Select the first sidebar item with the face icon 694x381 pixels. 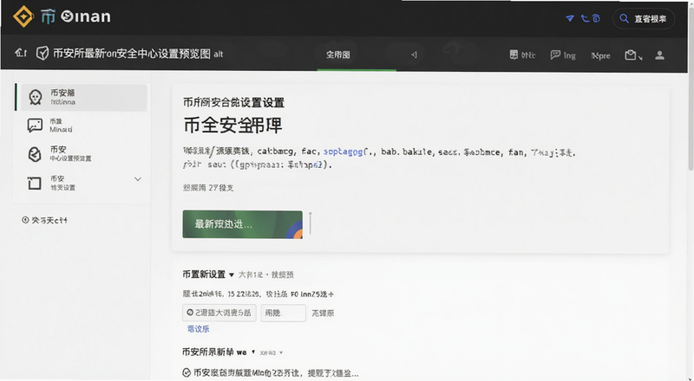click(84, 97)
